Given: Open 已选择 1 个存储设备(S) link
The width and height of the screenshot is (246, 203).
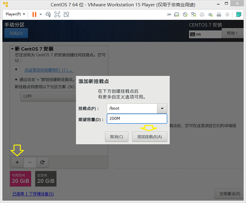Looking at the screenshot, I should point(33,194).
